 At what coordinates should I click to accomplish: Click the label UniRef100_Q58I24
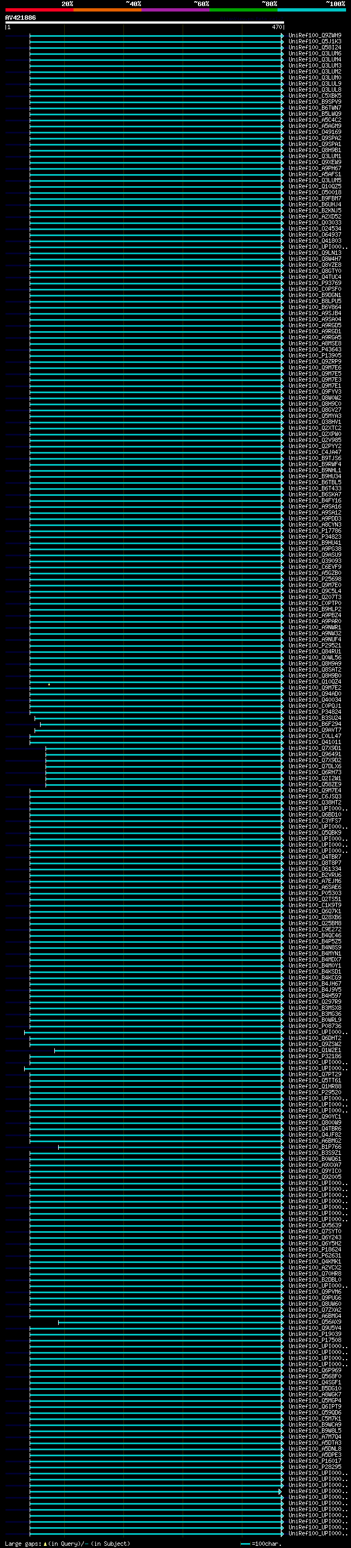[315, 47]
